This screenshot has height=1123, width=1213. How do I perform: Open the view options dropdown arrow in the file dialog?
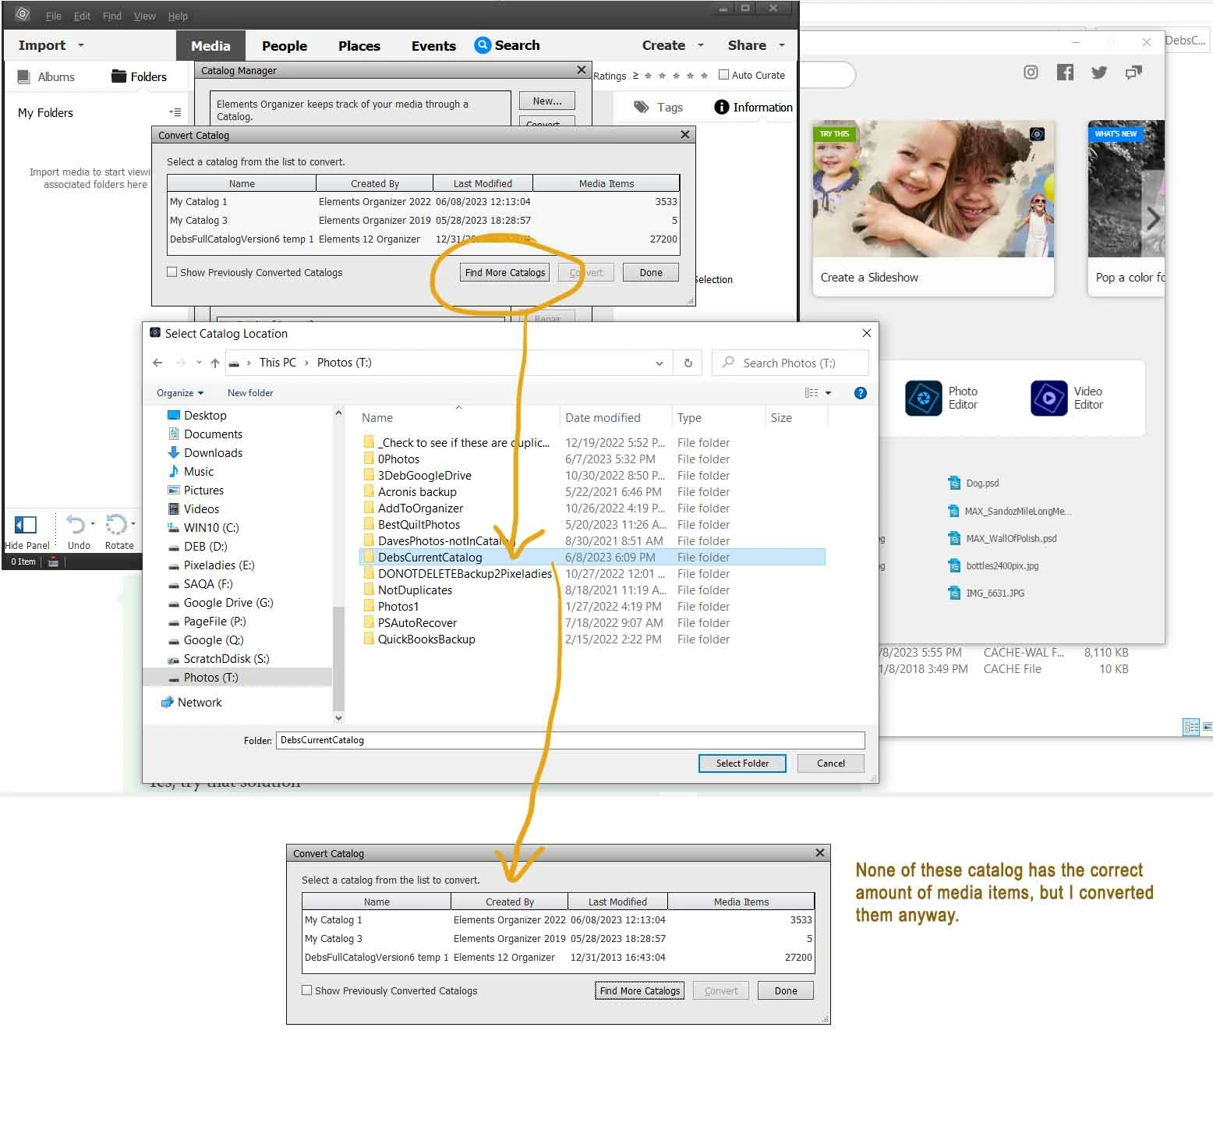click(828, 393)
